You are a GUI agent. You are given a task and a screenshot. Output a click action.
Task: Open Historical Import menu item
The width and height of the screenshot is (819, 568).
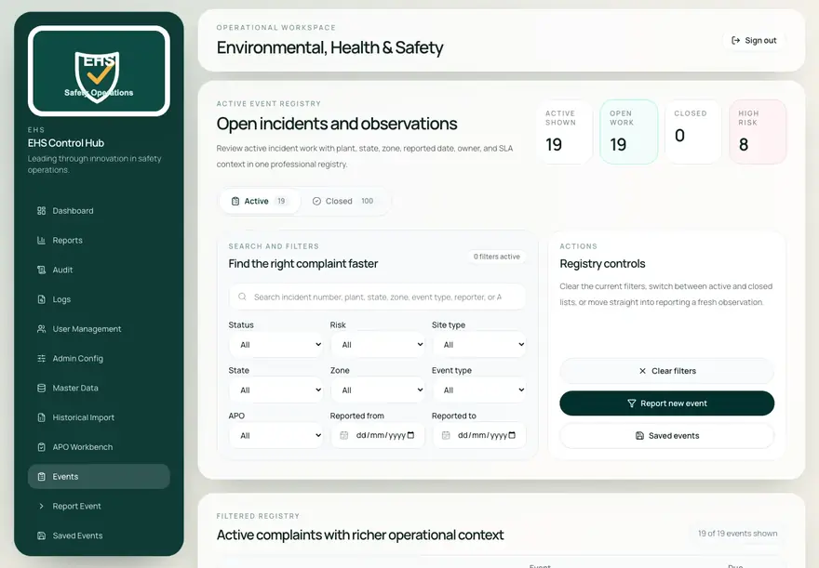[x=99, y=417]
